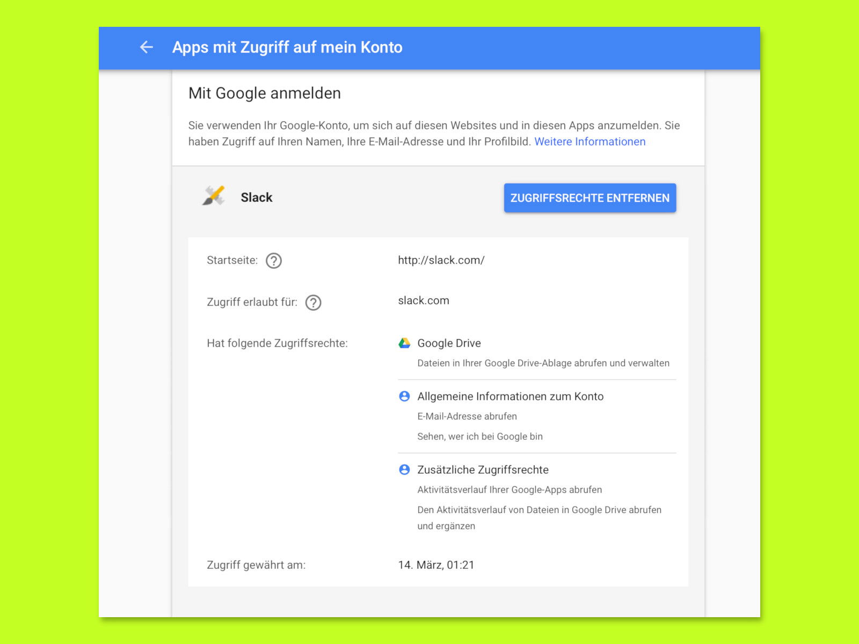Click Den Aktivitätsverlauf von Dateien description
Image resolution: width=859 pixels, height=644 pixels.
pyautogui.click(x=540, y=518)
